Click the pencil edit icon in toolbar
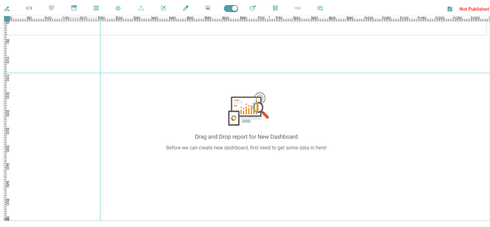 [7, 9]
